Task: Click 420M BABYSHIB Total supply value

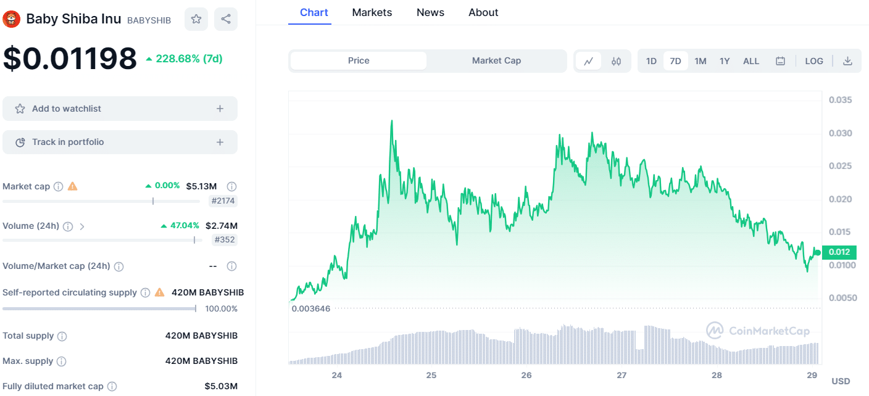Action: coord(201,336)
